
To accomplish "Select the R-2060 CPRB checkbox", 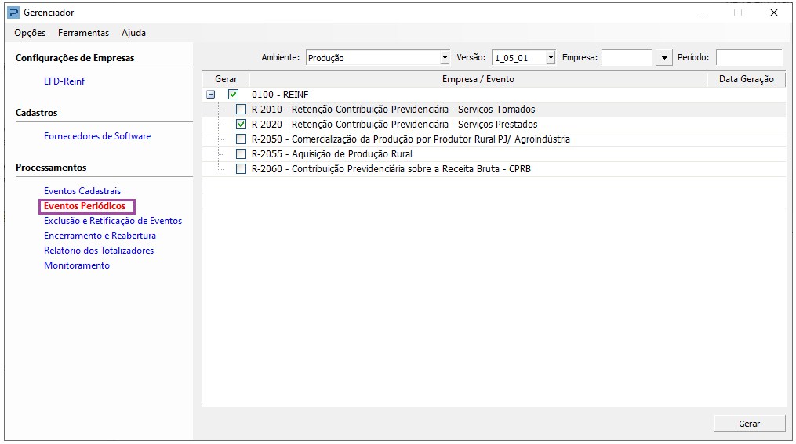I will click(x=242, y=169).
